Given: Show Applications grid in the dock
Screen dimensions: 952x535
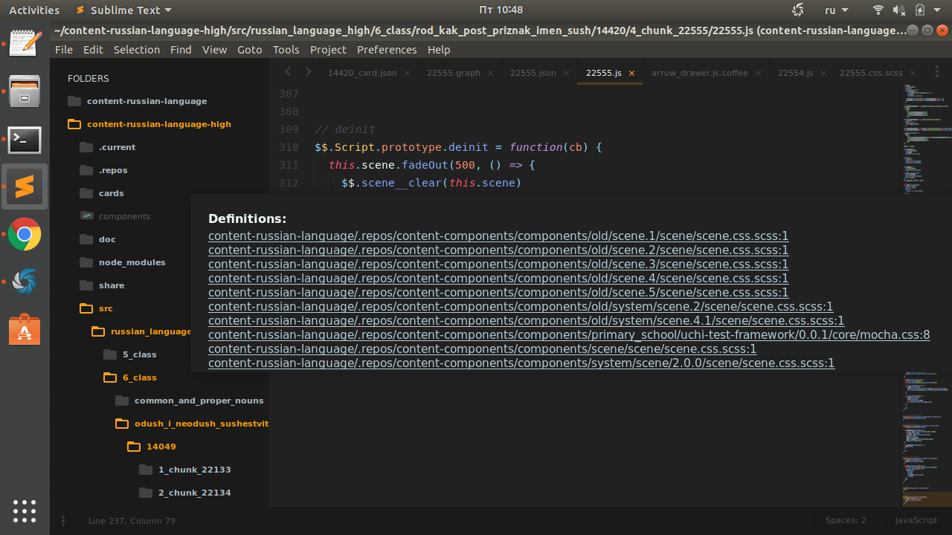Looking at the screenshot, I should [x=25, y=510].
